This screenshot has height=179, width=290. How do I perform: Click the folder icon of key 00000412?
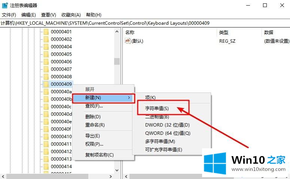tap(46, 151)
